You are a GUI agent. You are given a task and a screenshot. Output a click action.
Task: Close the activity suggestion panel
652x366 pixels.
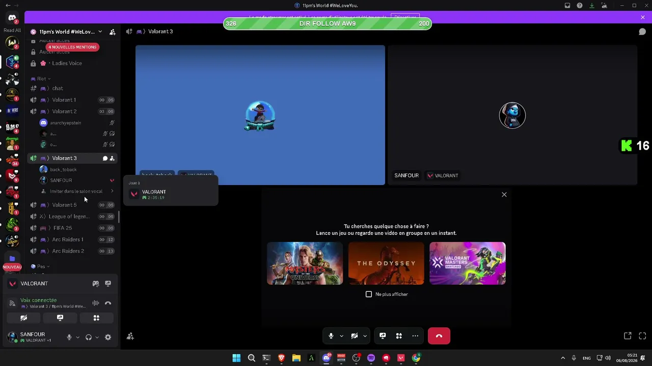coord(504,195)
